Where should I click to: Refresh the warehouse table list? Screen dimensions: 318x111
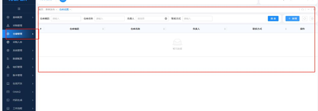click(304, 19)
